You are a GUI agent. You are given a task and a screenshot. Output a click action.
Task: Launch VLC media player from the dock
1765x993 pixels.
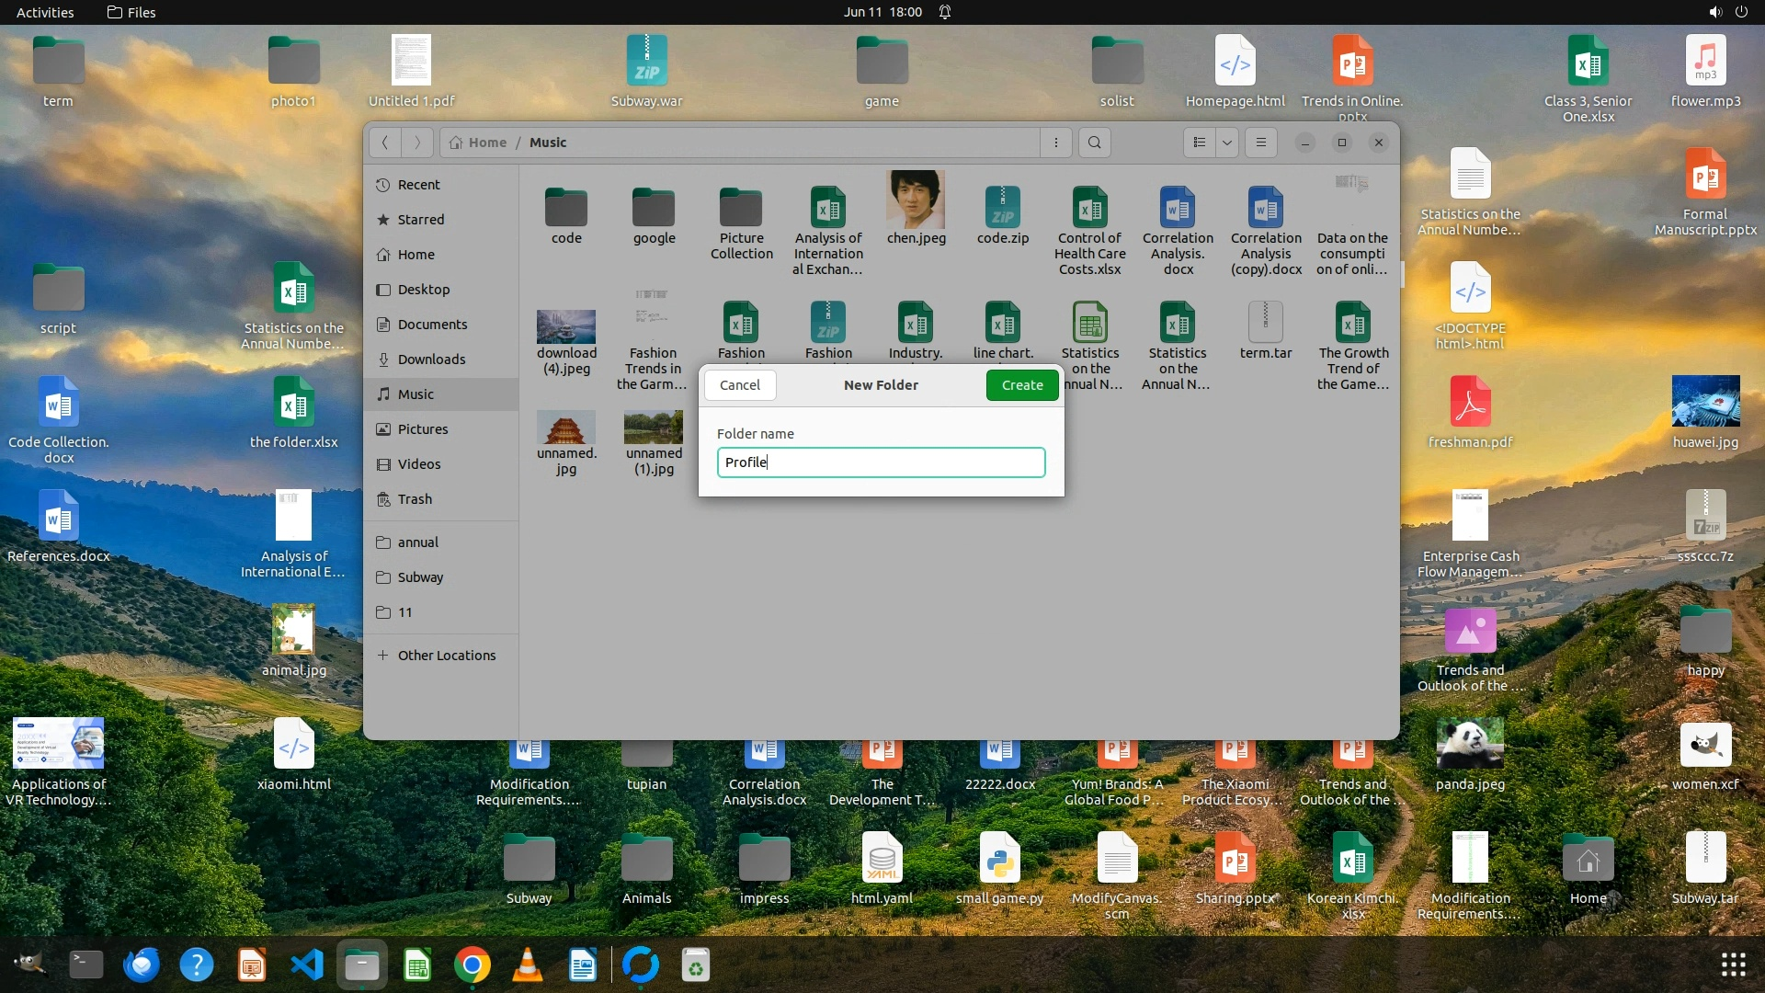pos(528,964)
